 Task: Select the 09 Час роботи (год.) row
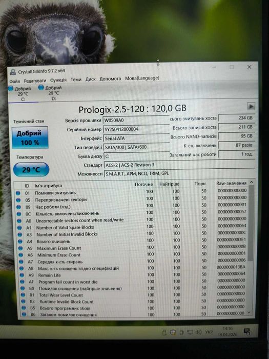132,206
